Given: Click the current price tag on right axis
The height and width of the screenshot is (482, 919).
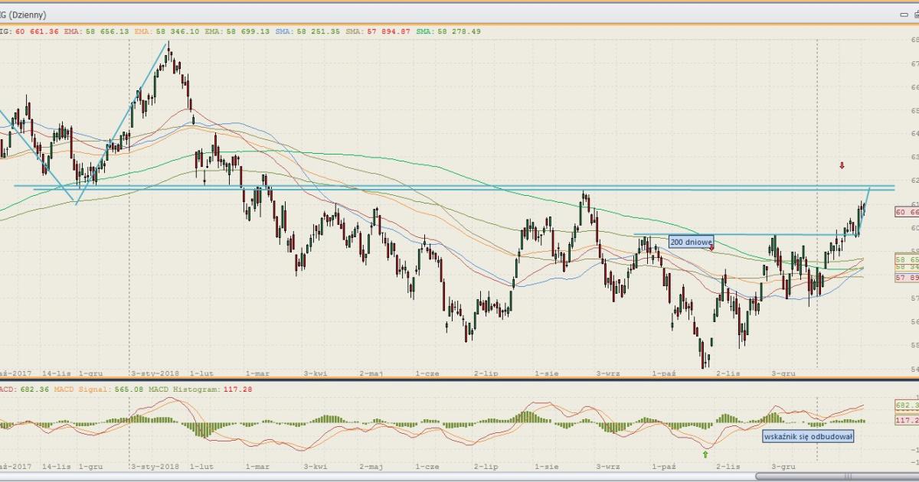Looking at the screenshot, I should (906, 212).
